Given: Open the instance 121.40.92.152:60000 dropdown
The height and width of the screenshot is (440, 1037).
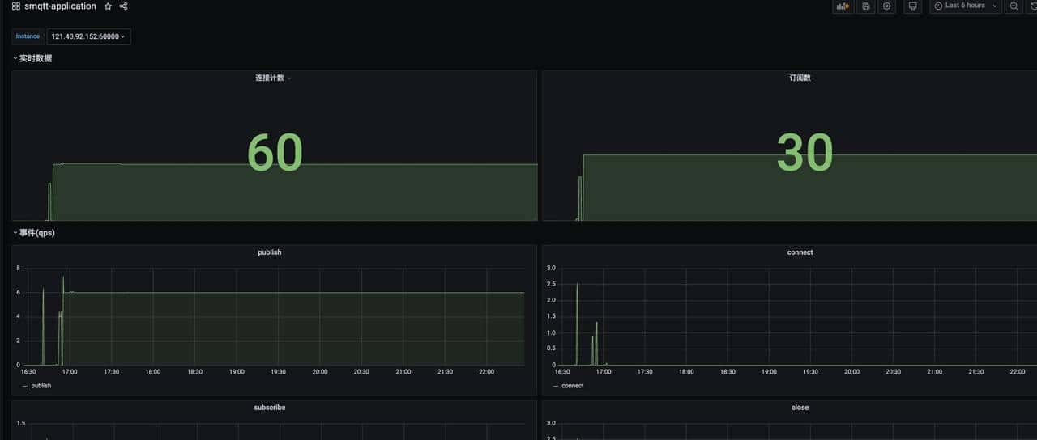Looking at the screenshot, I should (88, 36).
